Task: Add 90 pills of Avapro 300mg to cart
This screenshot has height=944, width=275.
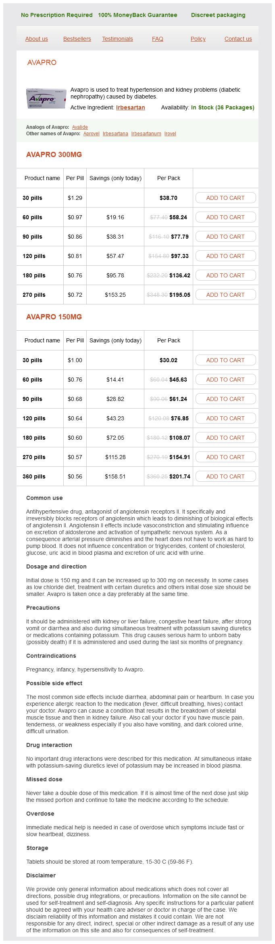Action: point(225,237)
